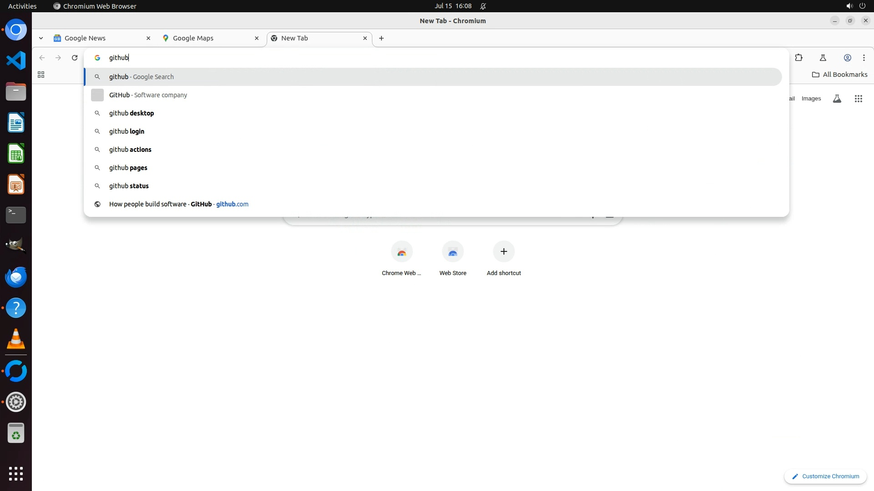Open the profile avatar icon
This screenshot has height=491, width=874.
click(x=847, y=58)
